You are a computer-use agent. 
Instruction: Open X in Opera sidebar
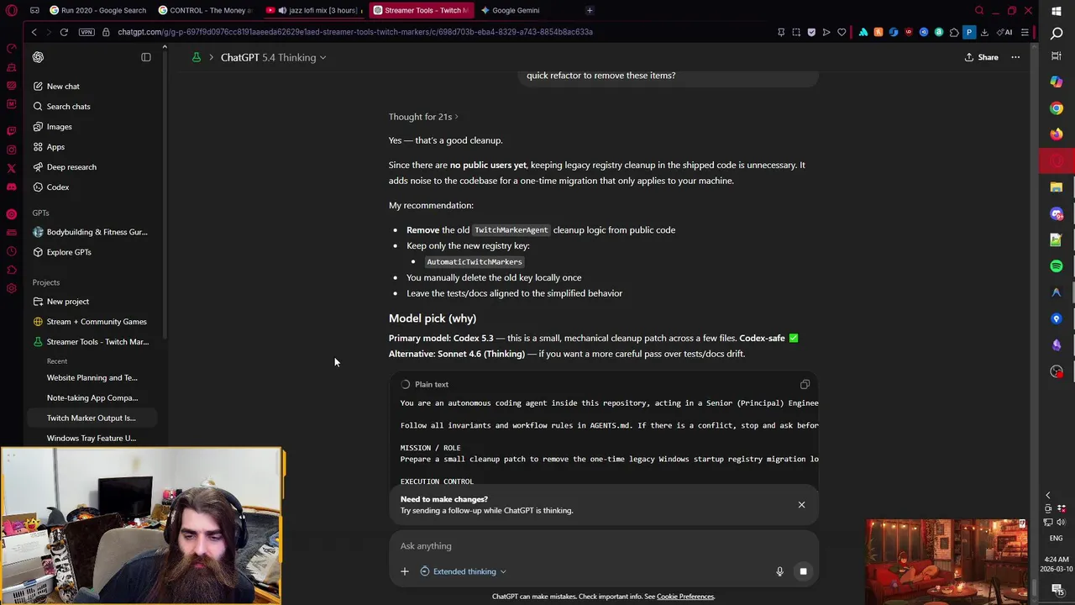pyautogui.click(x=11, y=168)
